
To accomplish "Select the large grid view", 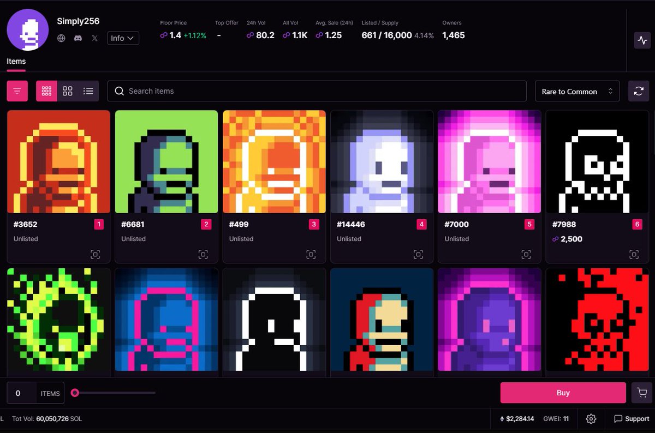I will point(68,91).
